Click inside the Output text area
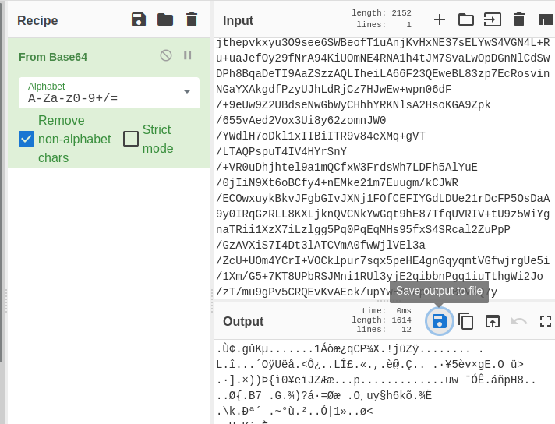Screen dimensions: 555x424 pyautogui.click(x=384, y=382)
